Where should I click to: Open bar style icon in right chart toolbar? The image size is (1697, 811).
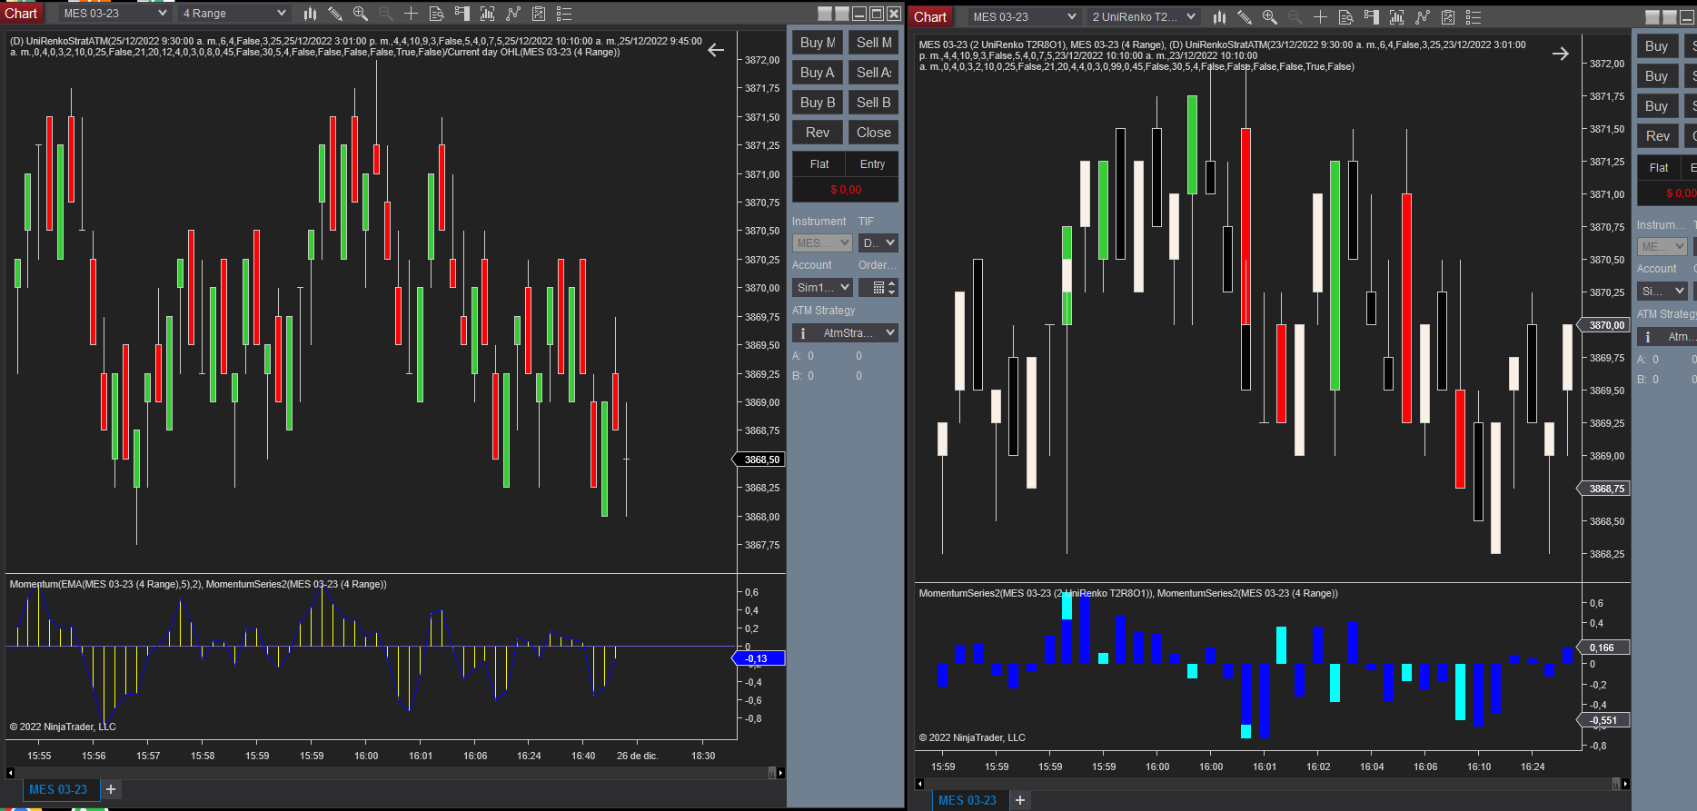pyautogui.click(x=1219, y=17)
